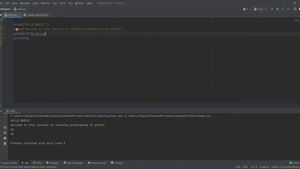Open the TODO tool window
The height and width of the screenshot is (169, 300).
(37, 163)
